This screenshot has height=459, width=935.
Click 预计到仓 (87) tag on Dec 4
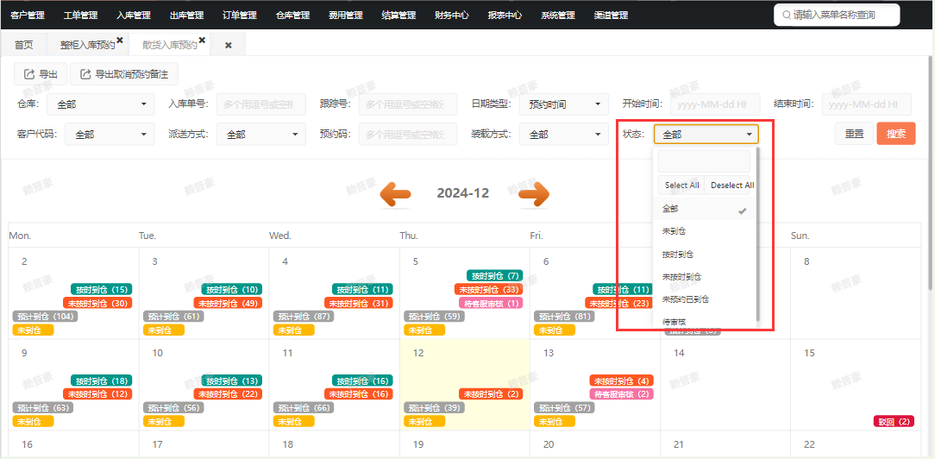pos(304,317)
